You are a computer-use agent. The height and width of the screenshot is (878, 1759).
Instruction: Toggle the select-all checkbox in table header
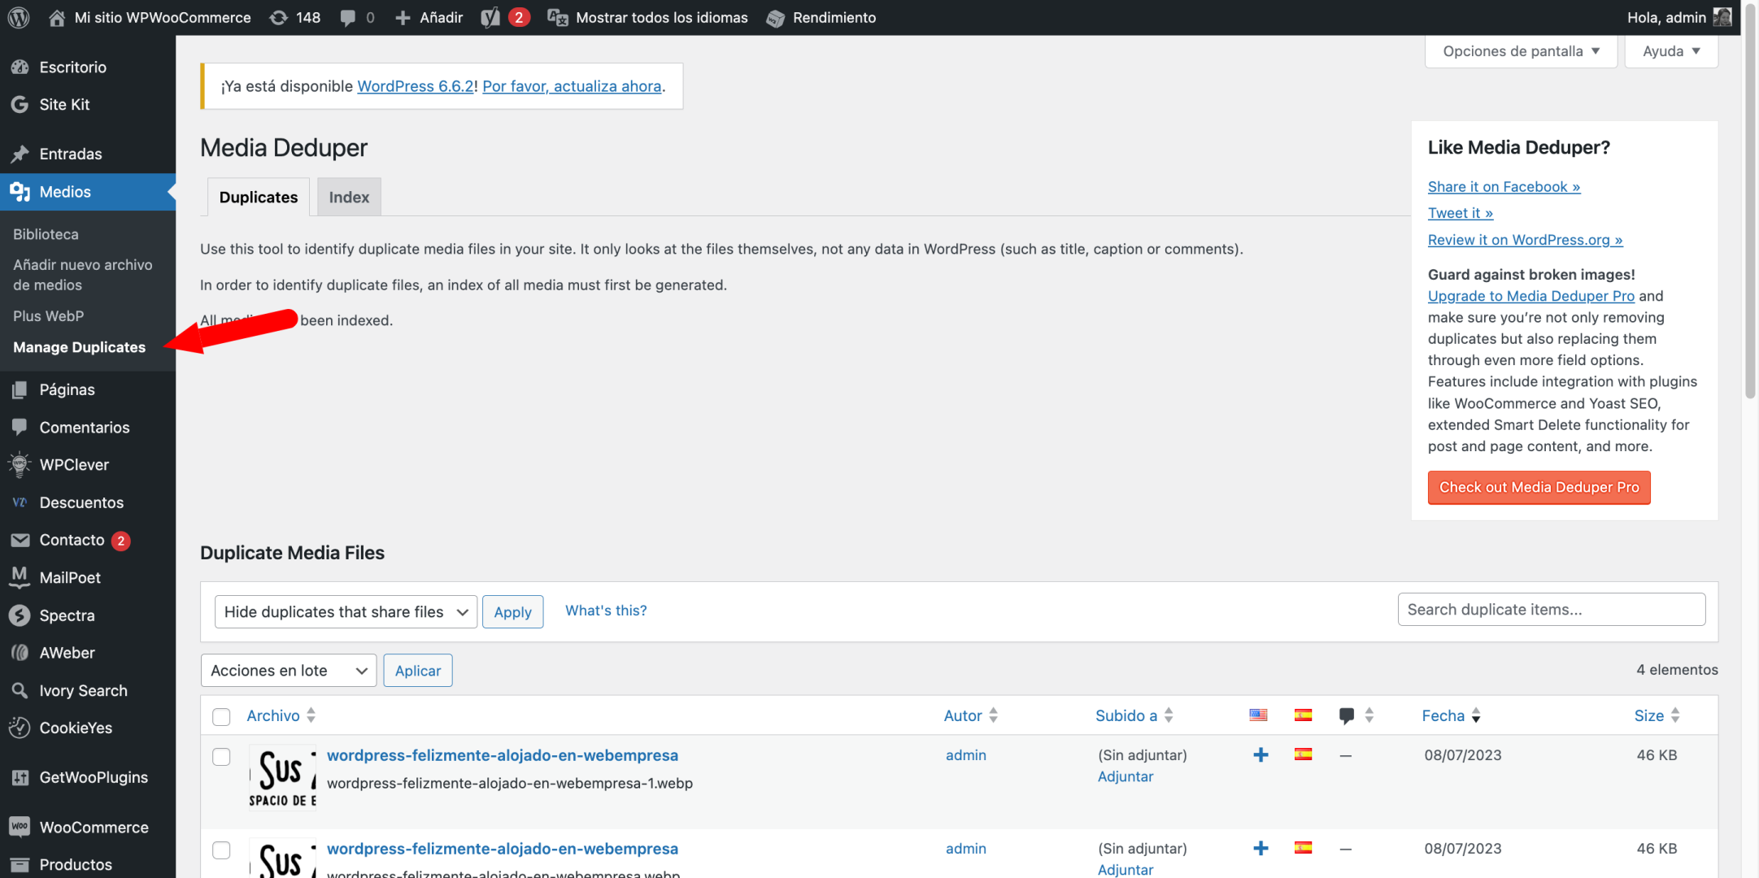221,717
